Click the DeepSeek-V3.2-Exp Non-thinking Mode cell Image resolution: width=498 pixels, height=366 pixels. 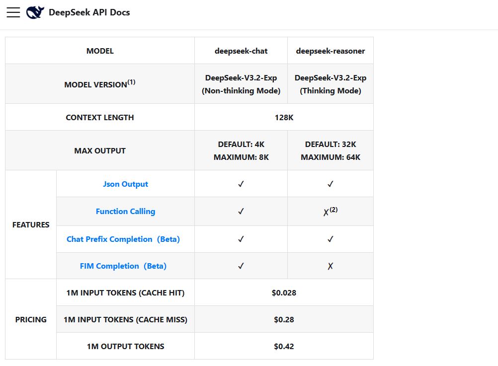[241, 83]
